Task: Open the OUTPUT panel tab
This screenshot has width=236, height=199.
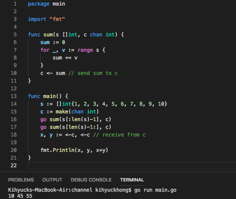Action: tap(52, 180)
